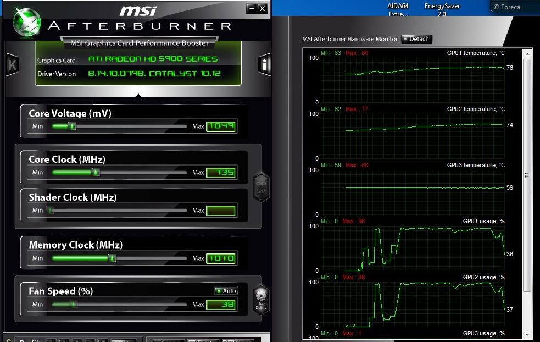The image size is (540, 342).
Task: Click the Memory Clock (MHz) label
Action: pyautogui.click(x=76, y=245)
